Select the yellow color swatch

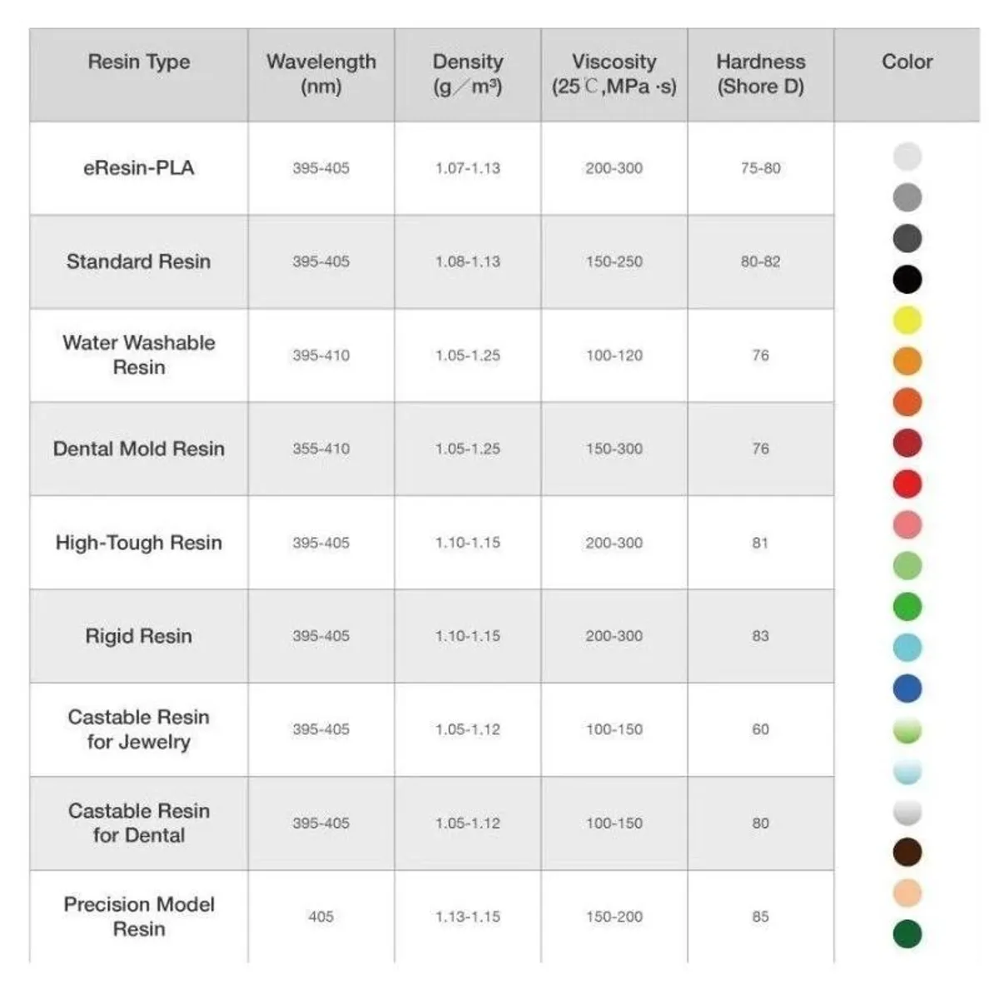point(907,320)
